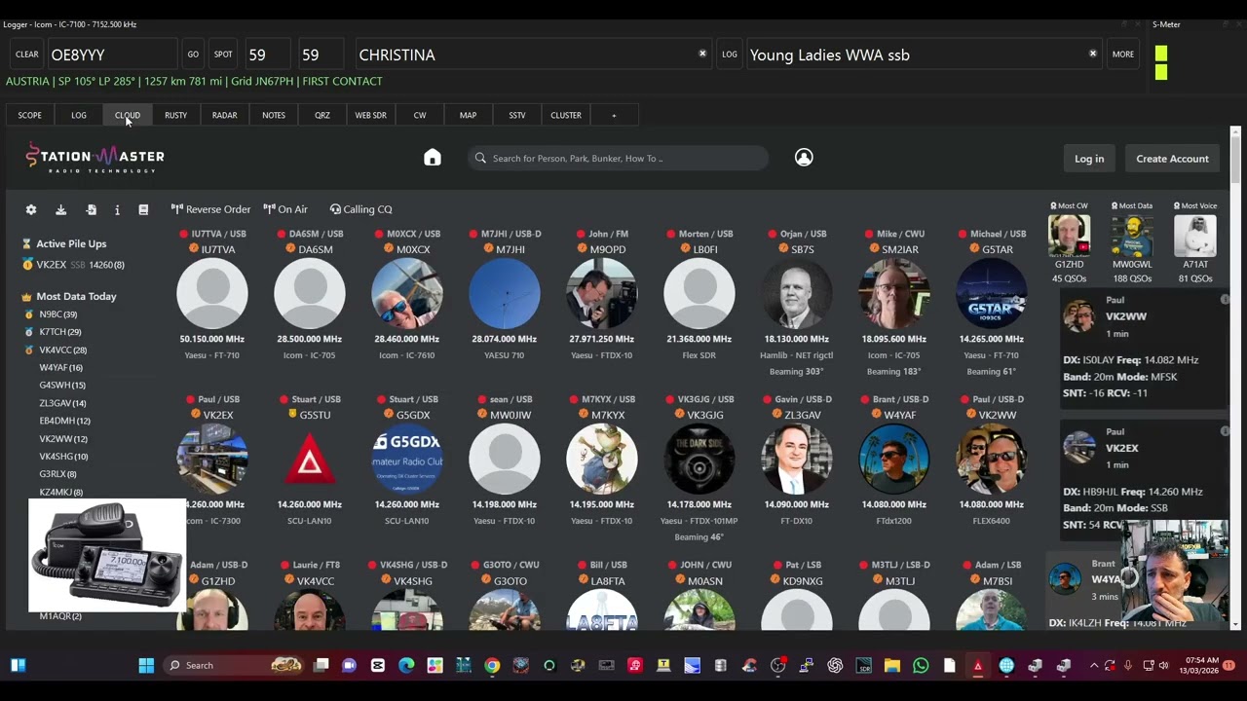
Task: Open VK3GJG Dark Side avatar
Action: [x=699, y=459]
